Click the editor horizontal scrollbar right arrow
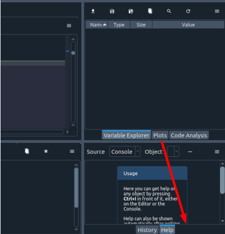This screenshot has height=234, width=225. (68, 132)
